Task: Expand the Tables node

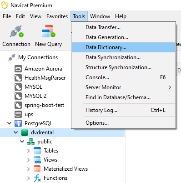Action: [29, 151]
